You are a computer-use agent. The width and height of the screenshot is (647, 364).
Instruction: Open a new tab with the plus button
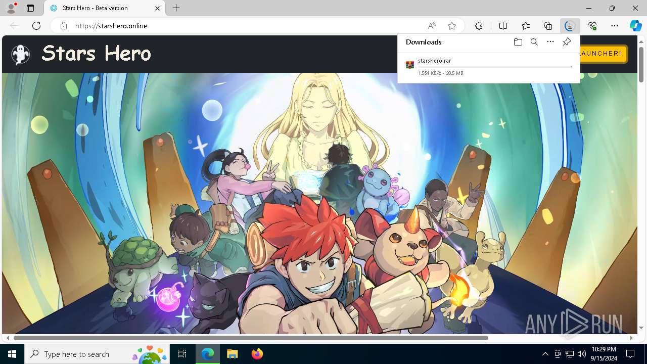[x=176, y=8]
